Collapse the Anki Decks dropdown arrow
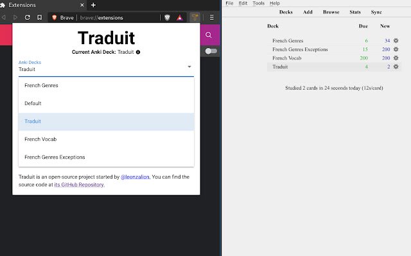Image resolution: width=411 pixels, height=256 pixels. tap(189, 67)
